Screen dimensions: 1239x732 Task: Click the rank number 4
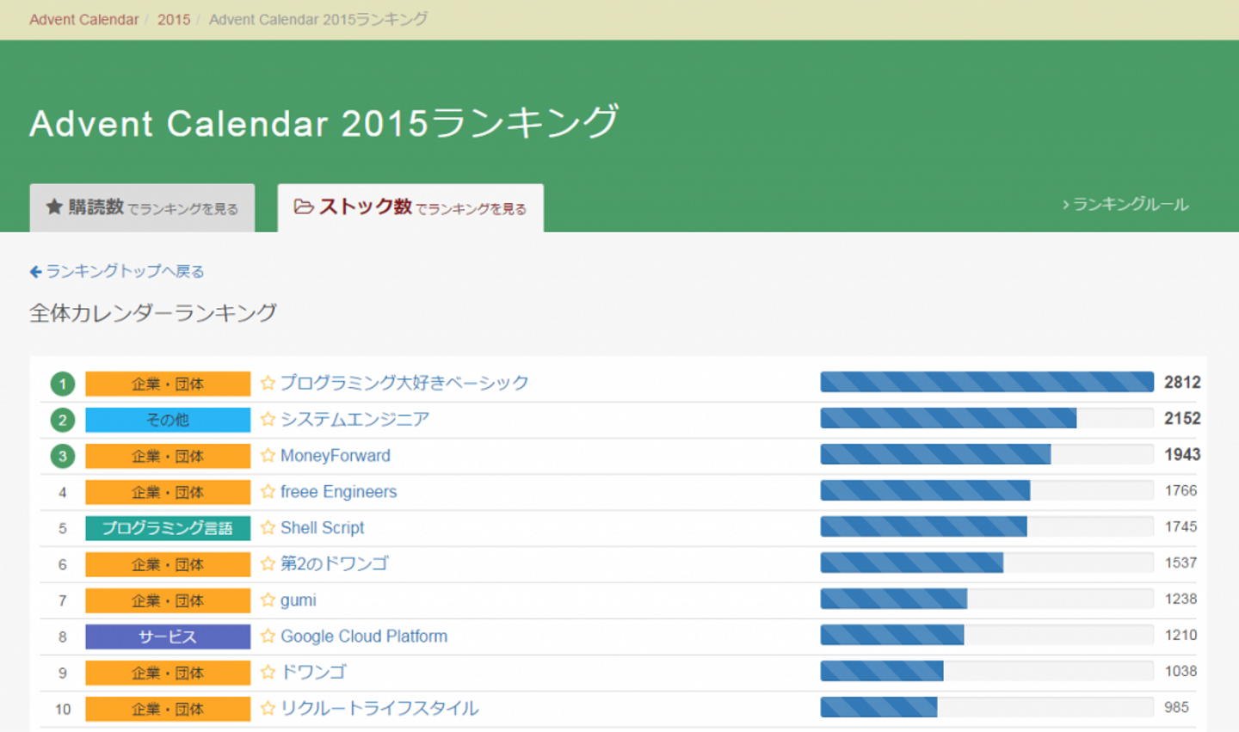pos(62,493)
